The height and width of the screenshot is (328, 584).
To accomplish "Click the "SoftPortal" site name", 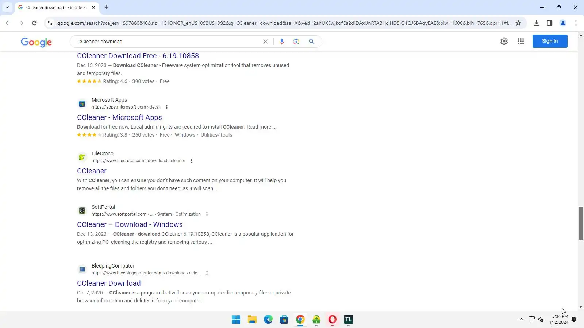I will [103, 207].
